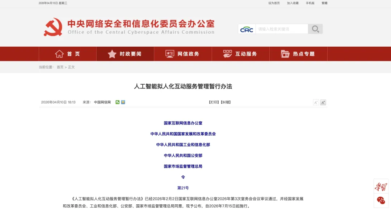Image resolution: width=391 pixels, height=213 pixels.
Task: Click the star icon on 时政要闻 tab
Action: pyautogui.click(x=112, y=54)
